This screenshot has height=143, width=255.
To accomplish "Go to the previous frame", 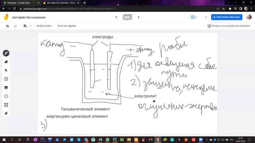I will click(x=116, y=17).
